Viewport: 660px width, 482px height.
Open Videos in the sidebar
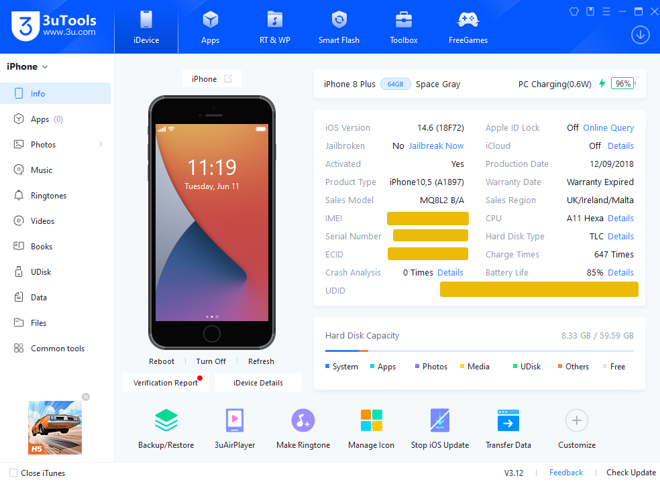pyautogui.click(x=55, y=221)
